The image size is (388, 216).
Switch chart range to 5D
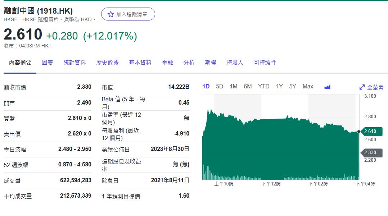coord(220,87)
